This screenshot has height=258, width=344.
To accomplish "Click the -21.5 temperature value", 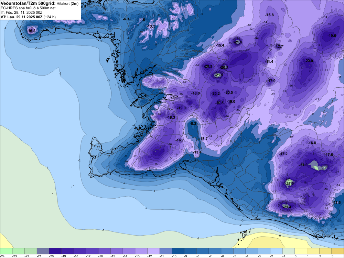I will point(219,75).
